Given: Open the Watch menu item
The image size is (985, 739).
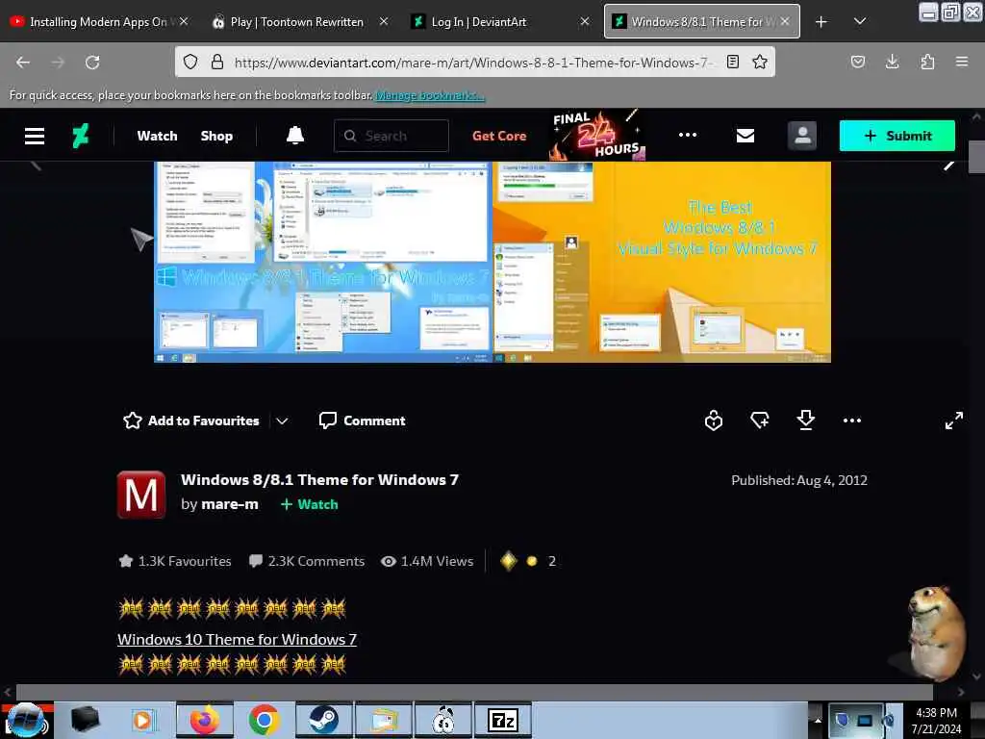Looking at the screenshot, I should tap(157, 136).
